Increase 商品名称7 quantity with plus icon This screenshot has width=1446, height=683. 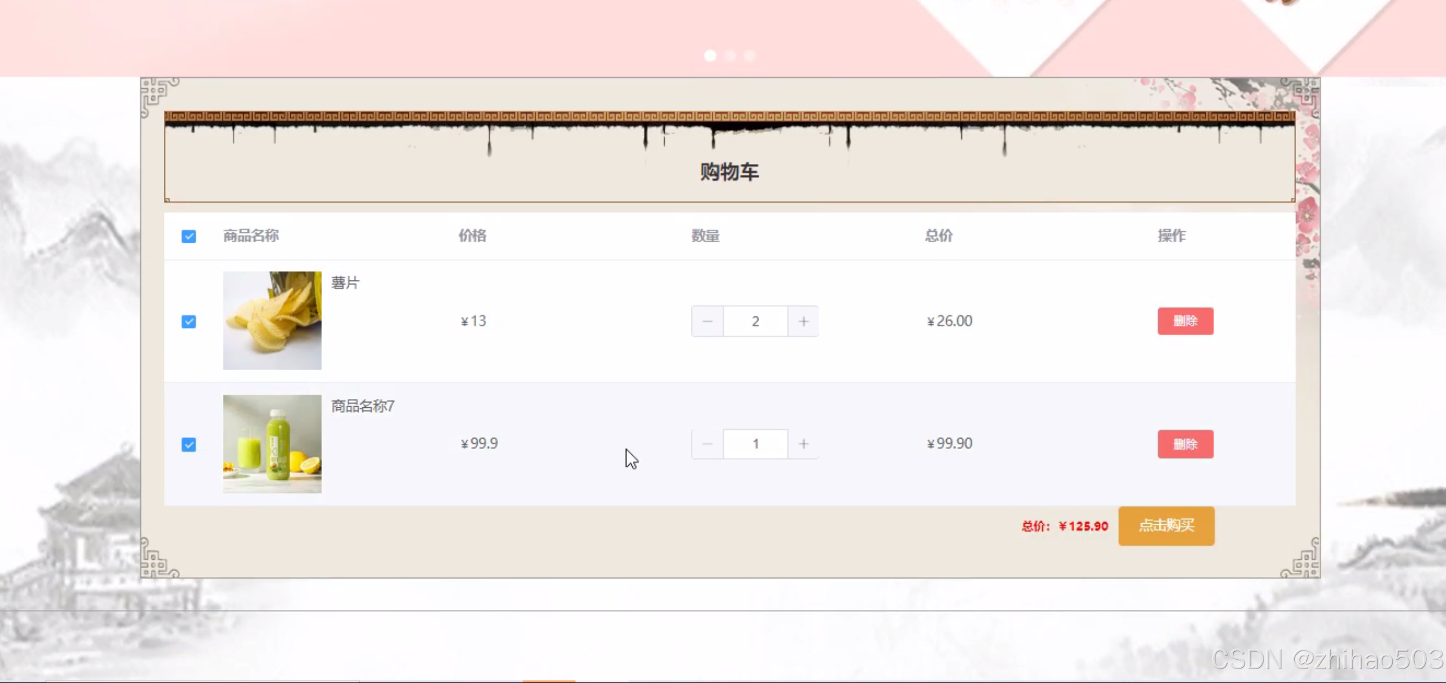(803, 444)
